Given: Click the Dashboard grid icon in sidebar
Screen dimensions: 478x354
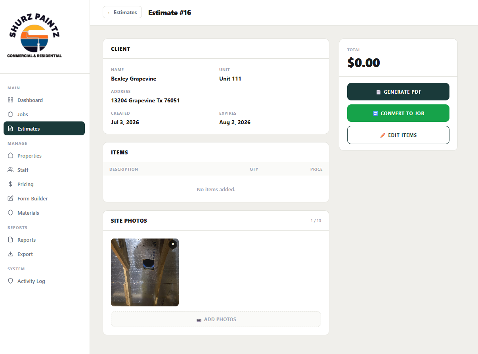Looking at the screenshot, I should click(11, 100).
